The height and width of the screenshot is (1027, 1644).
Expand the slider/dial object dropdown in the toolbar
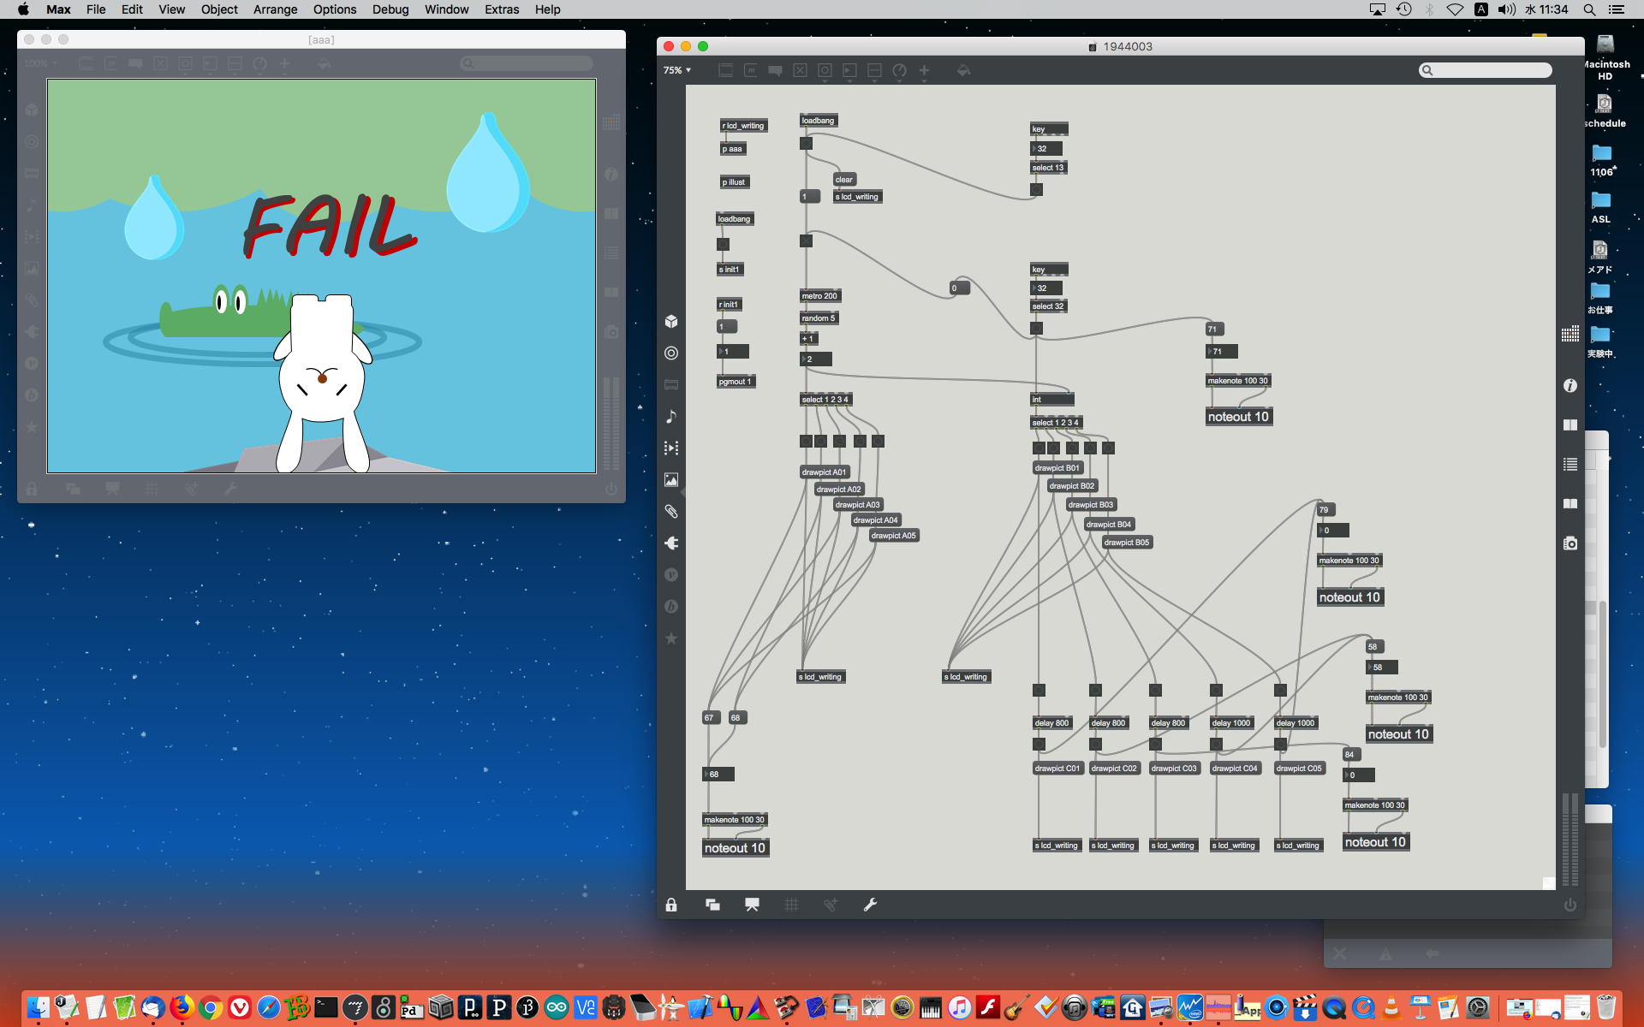click(x=899, y=71)
